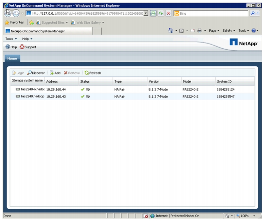Image resolution: width=263 pixels, height=221 pixels.
Task: Click Remove storage system button
Action: coord(72,73)
